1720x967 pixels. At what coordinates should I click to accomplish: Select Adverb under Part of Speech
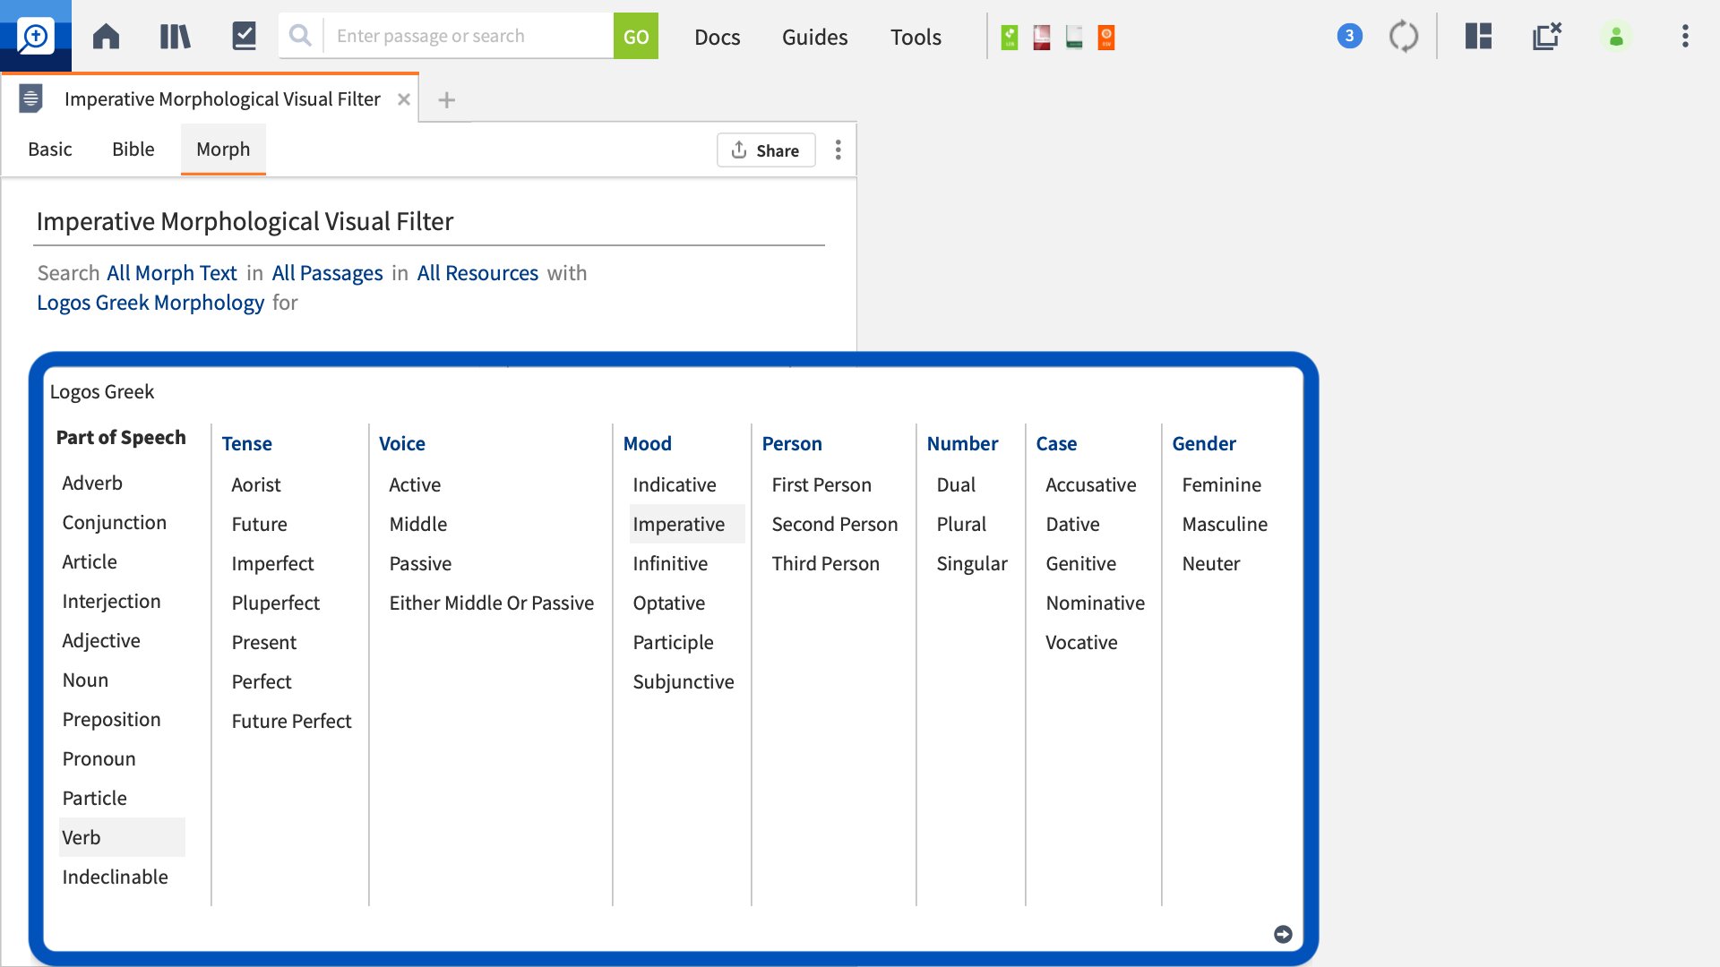click(92, 483)
